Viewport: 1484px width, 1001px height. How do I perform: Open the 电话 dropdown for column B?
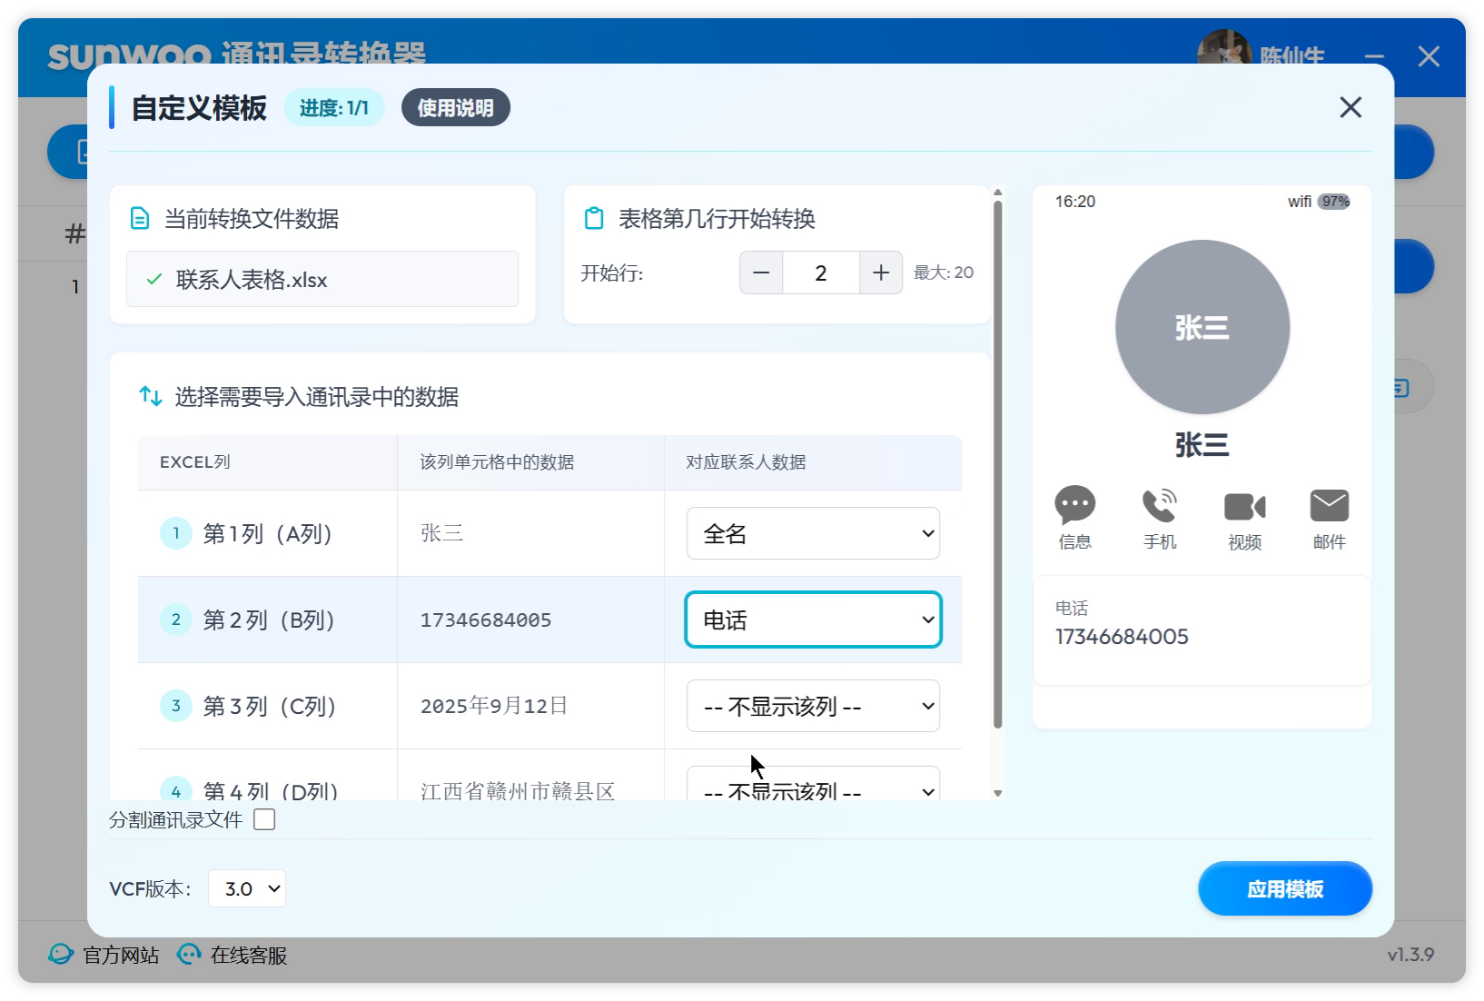click(812, 619)
